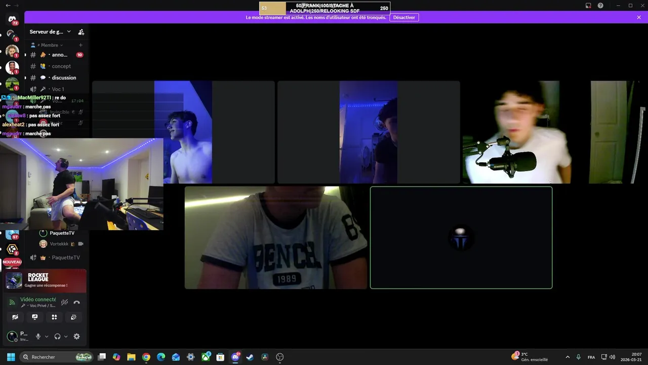Open the discussion text channel
The image size is (648, 365).
[56, 78]
